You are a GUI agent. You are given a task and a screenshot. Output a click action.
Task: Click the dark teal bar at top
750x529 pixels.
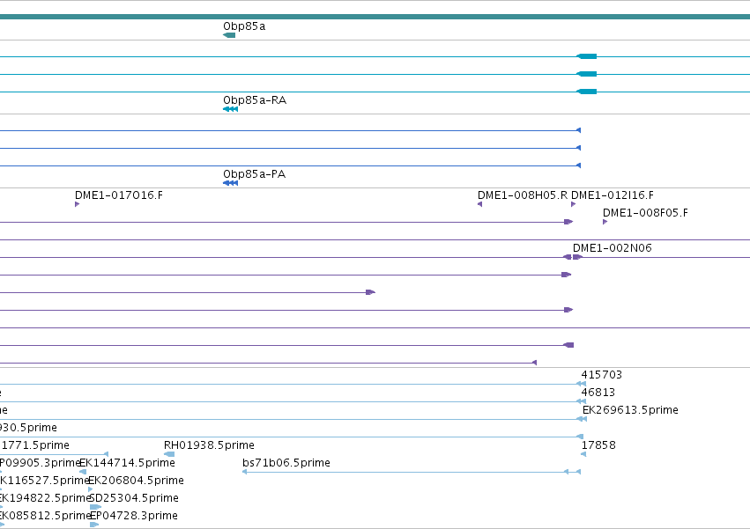(x=375, y=17)
